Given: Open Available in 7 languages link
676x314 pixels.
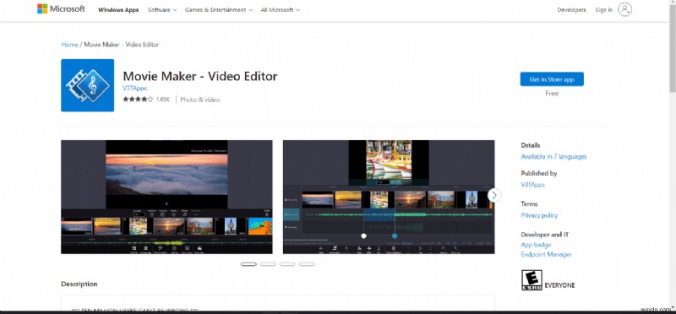Looking at the screenshot, I should coord(553,157).
